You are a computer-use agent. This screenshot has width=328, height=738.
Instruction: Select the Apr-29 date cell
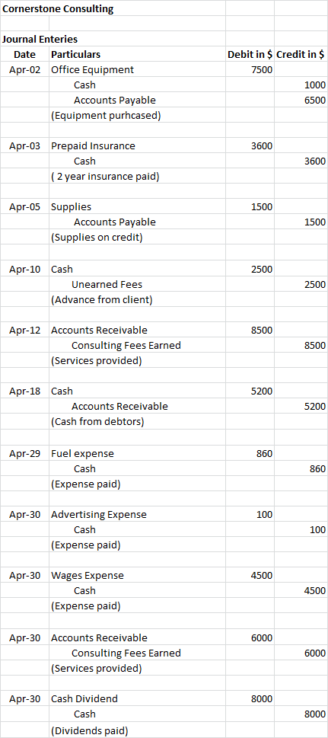coord(25,454)
